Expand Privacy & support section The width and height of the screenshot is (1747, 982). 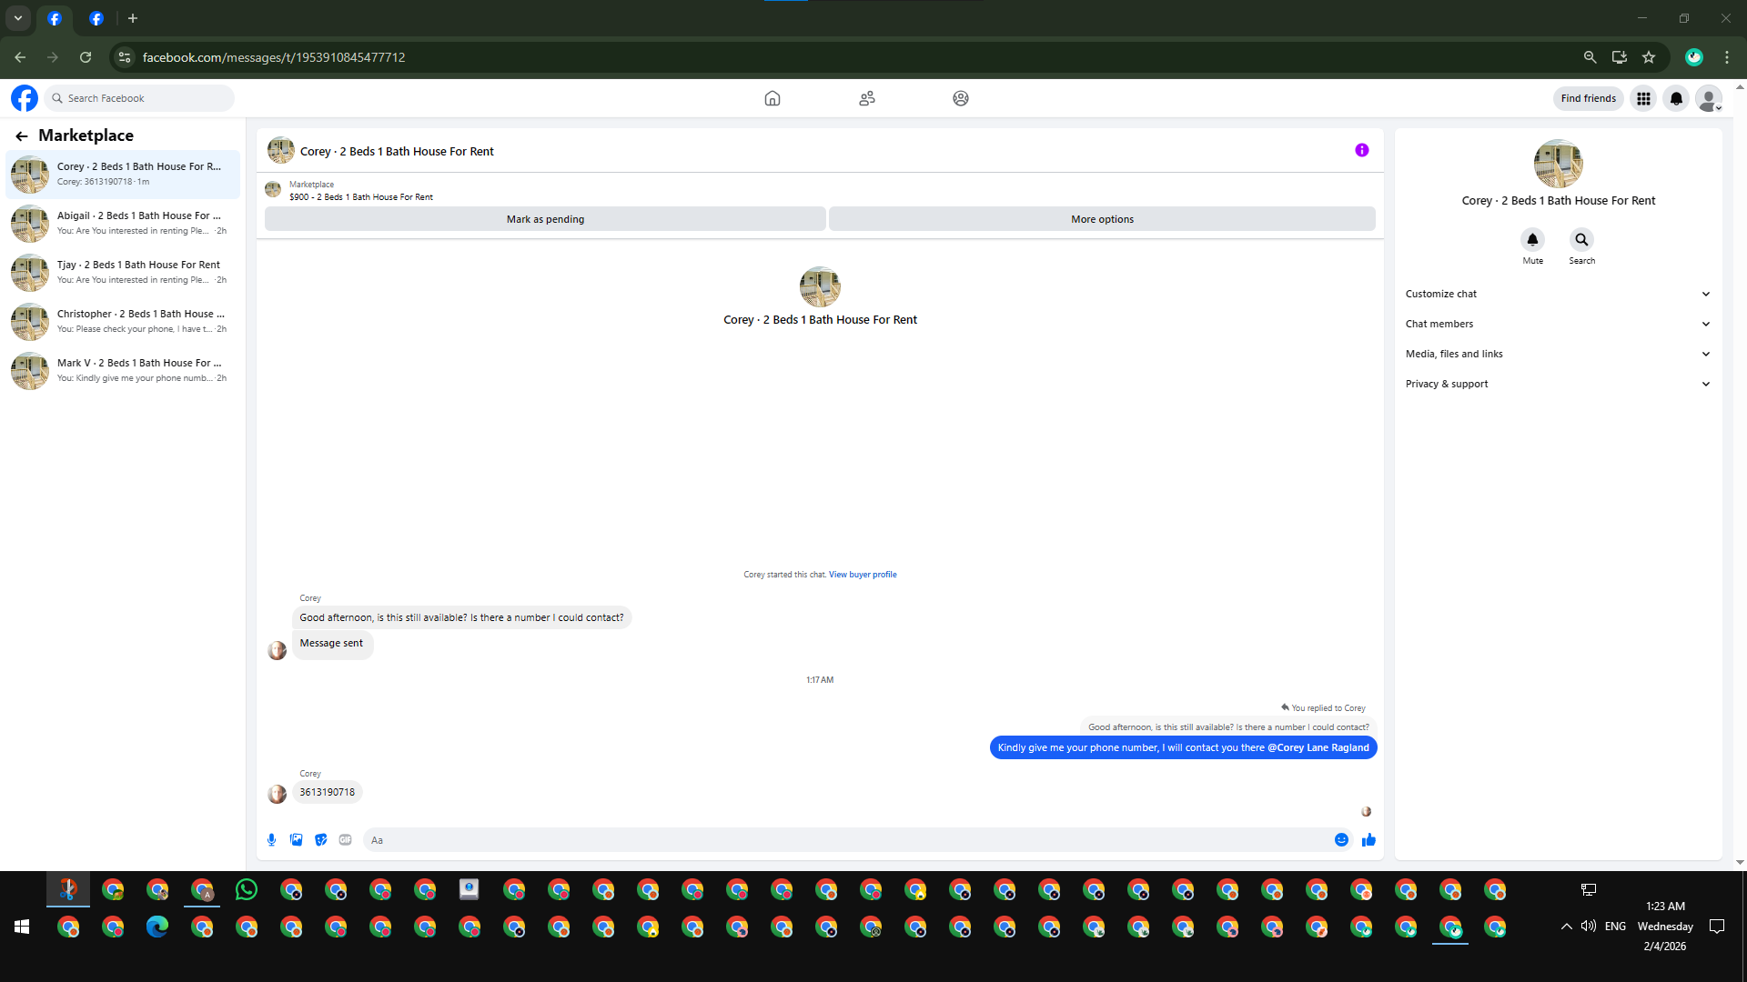click(x=1557, y=384)
